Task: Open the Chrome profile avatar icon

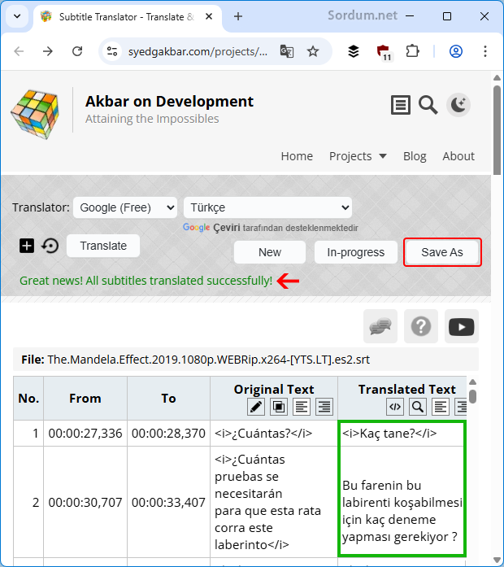Action: click(x=456, y=51)
